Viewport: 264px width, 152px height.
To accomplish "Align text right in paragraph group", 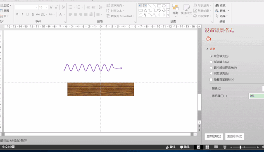I will 81,14.
